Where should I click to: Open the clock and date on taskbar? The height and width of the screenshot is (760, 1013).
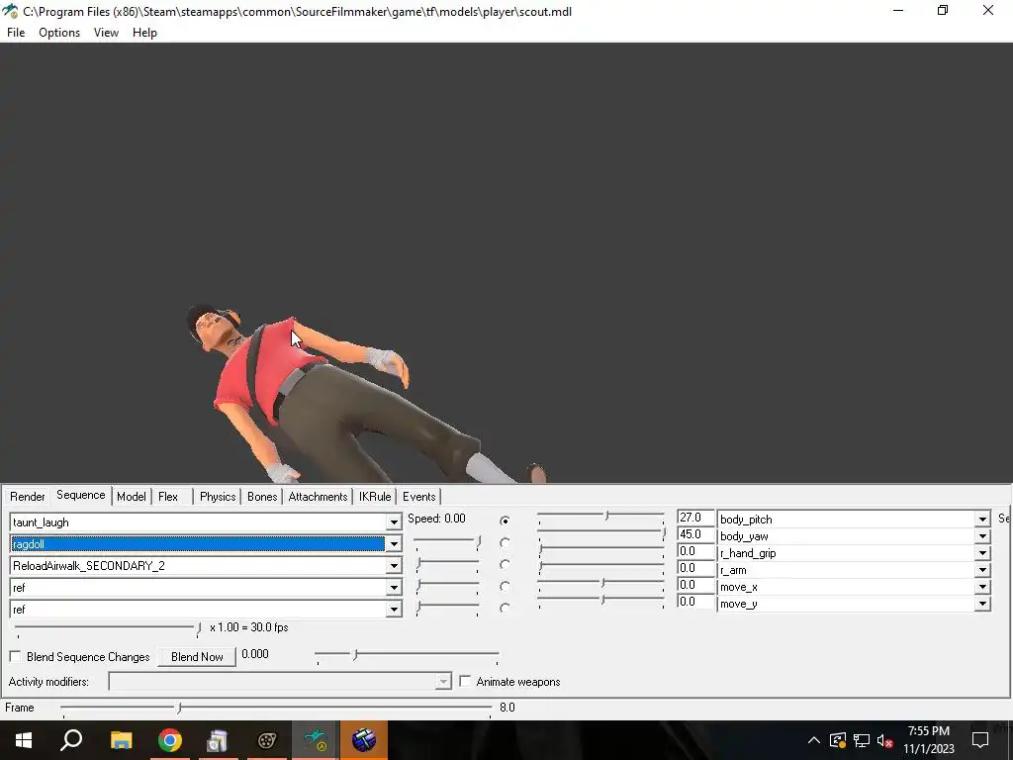pos(928,740)
